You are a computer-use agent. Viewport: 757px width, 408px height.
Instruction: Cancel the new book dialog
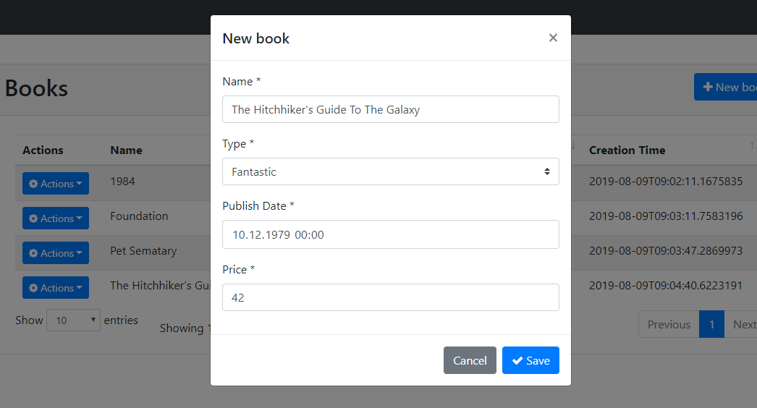[x=470, y=360]
